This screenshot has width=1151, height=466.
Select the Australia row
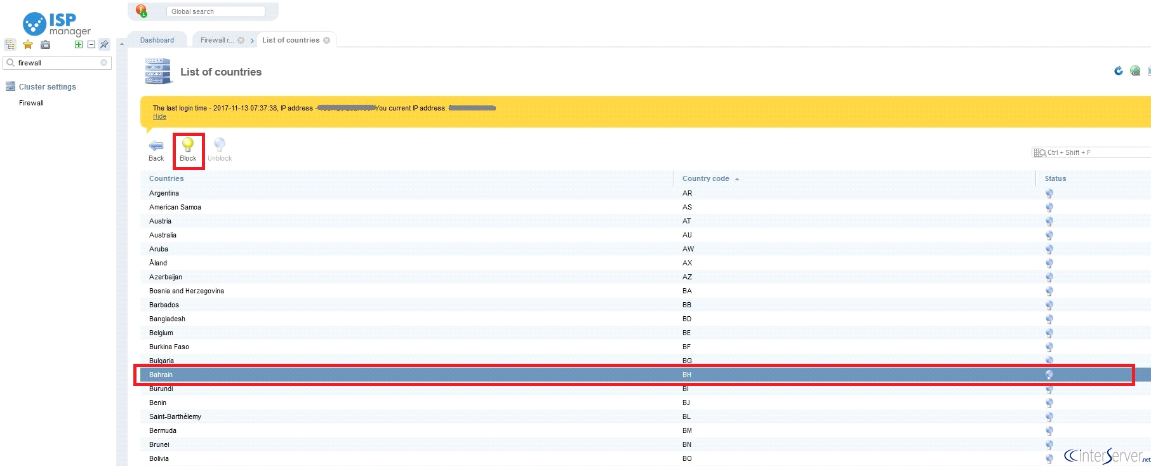[646, 235]
